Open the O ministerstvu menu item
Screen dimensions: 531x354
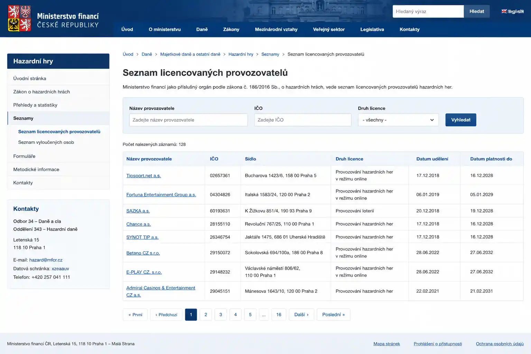click(165, 29)
